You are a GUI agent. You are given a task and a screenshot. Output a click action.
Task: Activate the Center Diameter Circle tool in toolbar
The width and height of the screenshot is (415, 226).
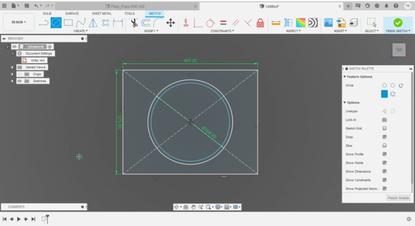click(56, 23)
